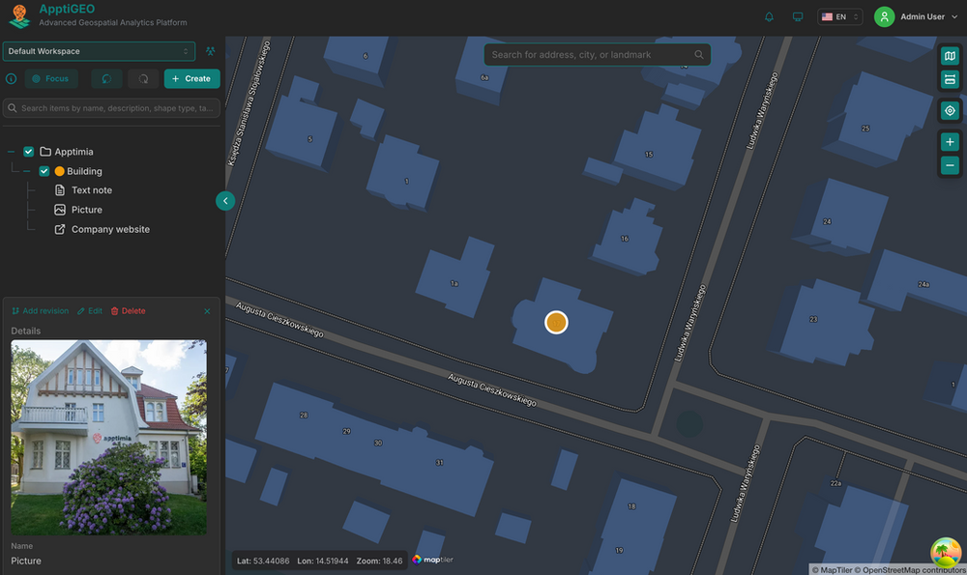The height and width of the screenshot is (575, 967).
Task: Select the Apptimia folder label
Action: [74, 152]
